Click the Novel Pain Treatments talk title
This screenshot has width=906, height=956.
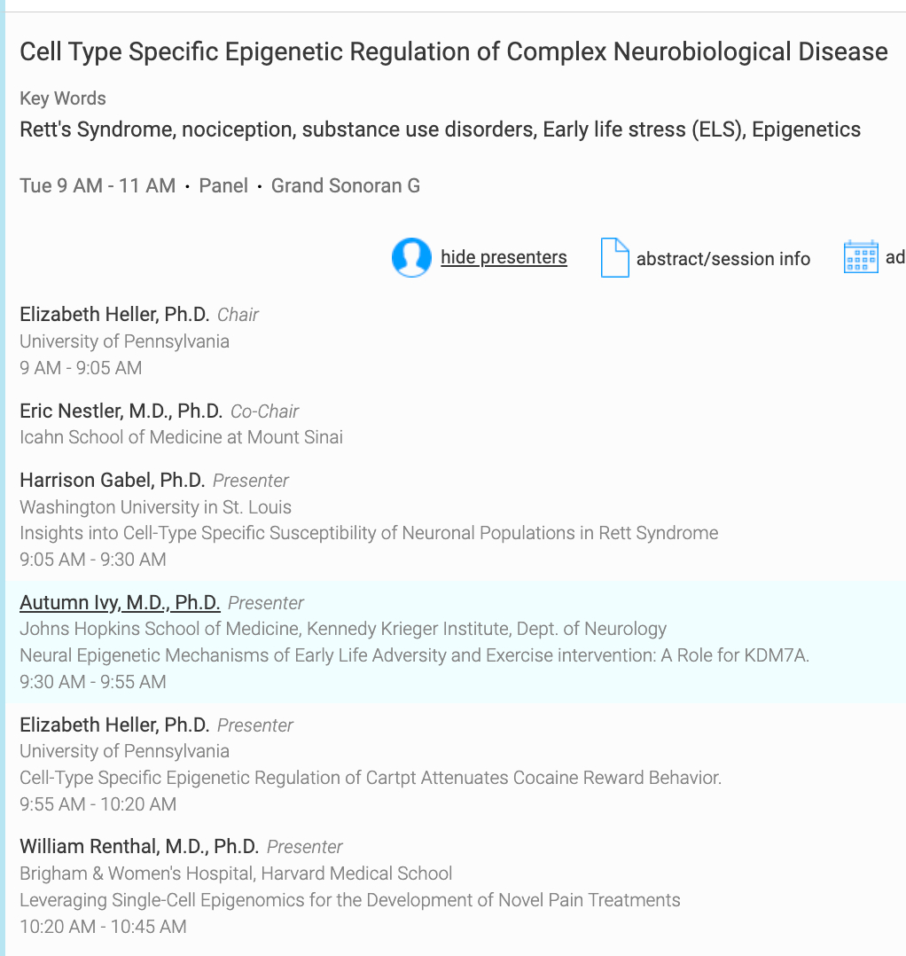point(350,900)
